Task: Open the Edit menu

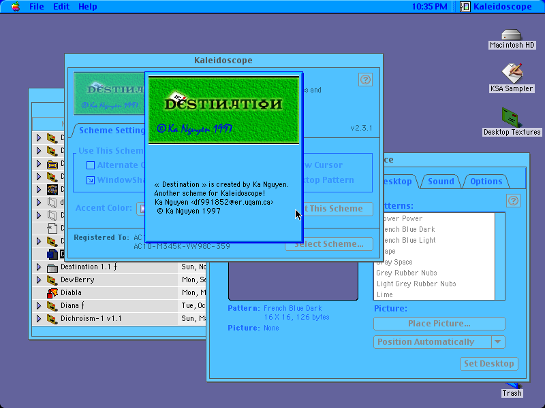Action: 61,7
